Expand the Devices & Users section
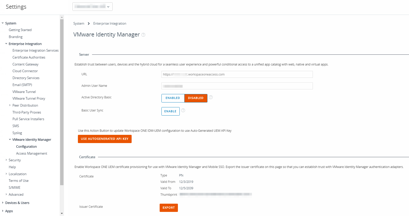 pos(3,203)
